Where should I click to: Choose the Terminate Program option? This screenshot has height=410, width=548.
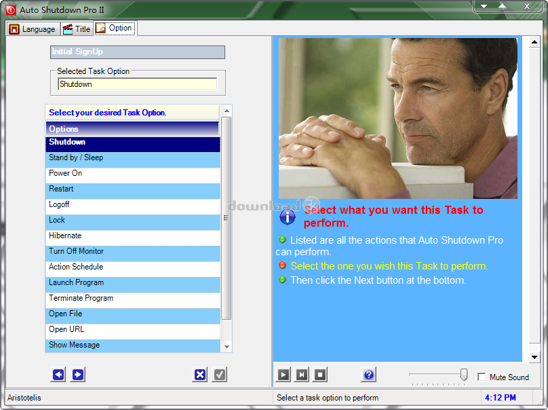coord(133,300)
